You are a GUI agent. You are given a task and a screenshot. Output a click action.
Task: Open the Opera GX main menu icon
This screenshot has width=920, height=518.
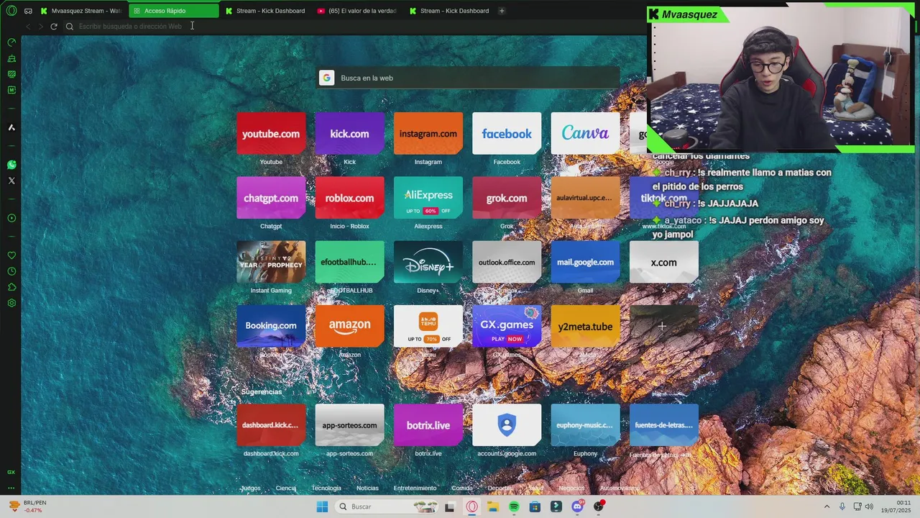(11, 11)
